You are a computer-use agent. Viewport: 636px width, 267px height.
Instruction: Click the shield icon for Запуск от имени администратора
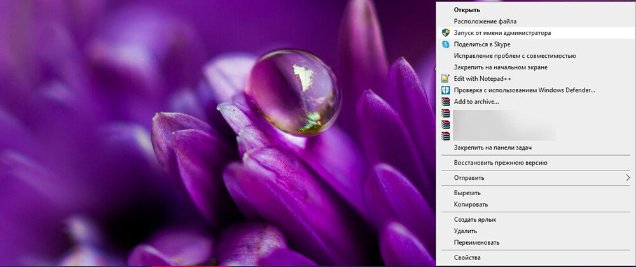pos(445,33)
